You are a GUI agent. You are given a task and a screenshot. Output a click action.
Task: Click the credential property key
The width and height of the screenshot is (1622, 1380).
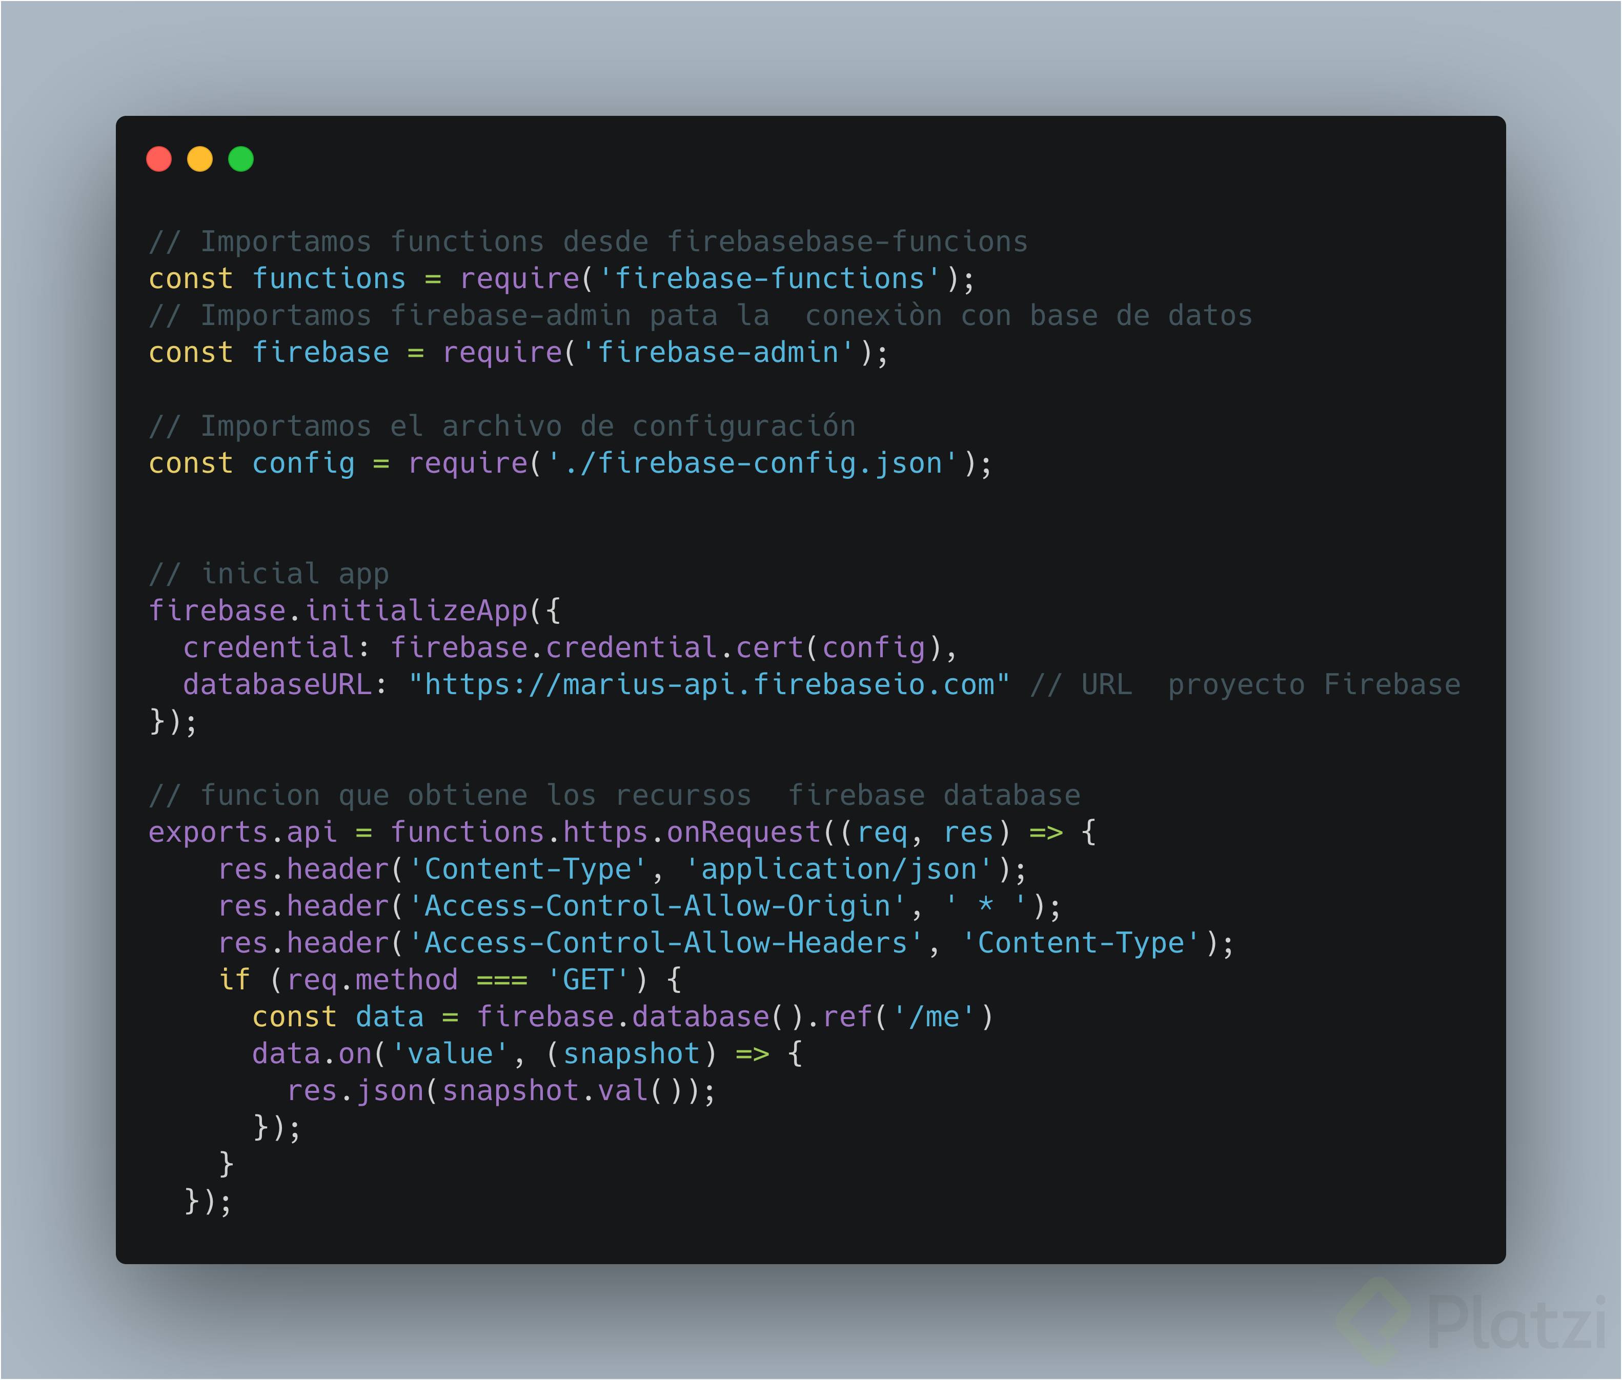269,648
